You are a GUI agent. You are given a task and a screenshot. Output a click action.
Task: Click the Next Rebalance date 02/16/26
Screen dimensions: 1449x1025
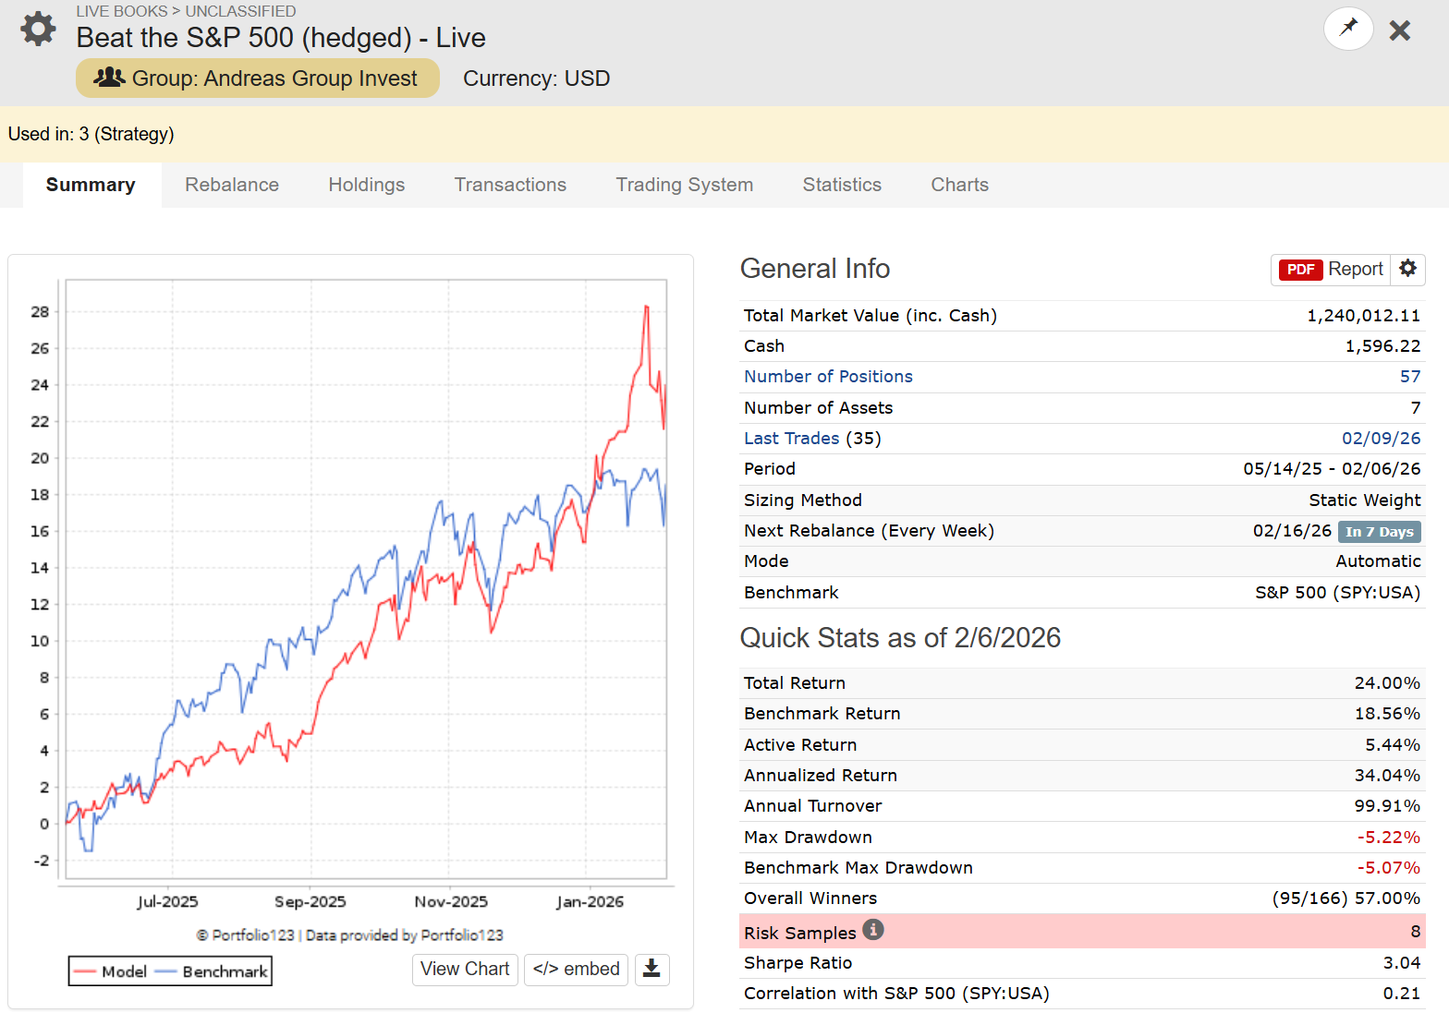tap(1292, 531)
